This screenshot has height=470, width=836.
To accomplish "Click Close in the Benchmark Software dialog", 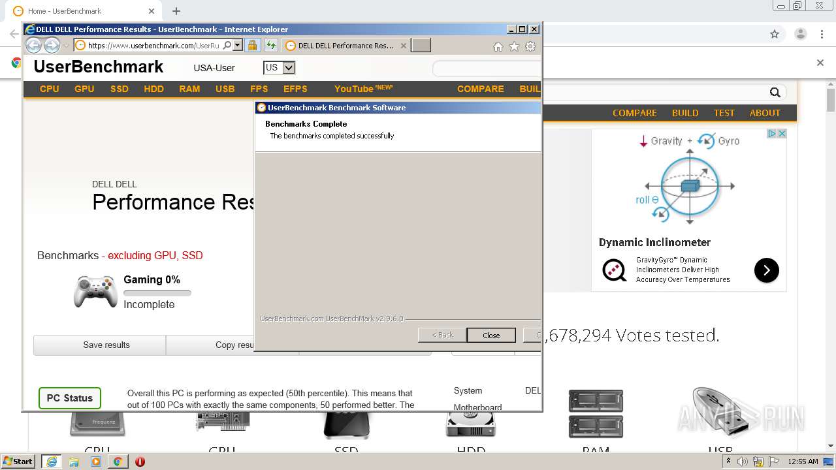I will 491,335.
